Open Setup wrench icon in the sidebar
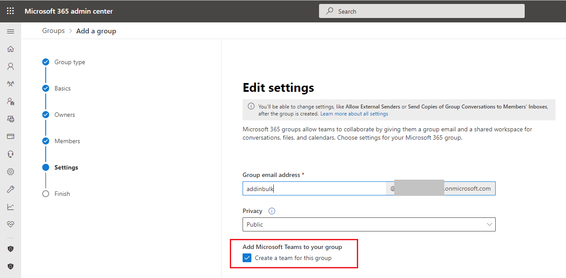Viewport: 566px width, 278px height. [x=11, y=189]
